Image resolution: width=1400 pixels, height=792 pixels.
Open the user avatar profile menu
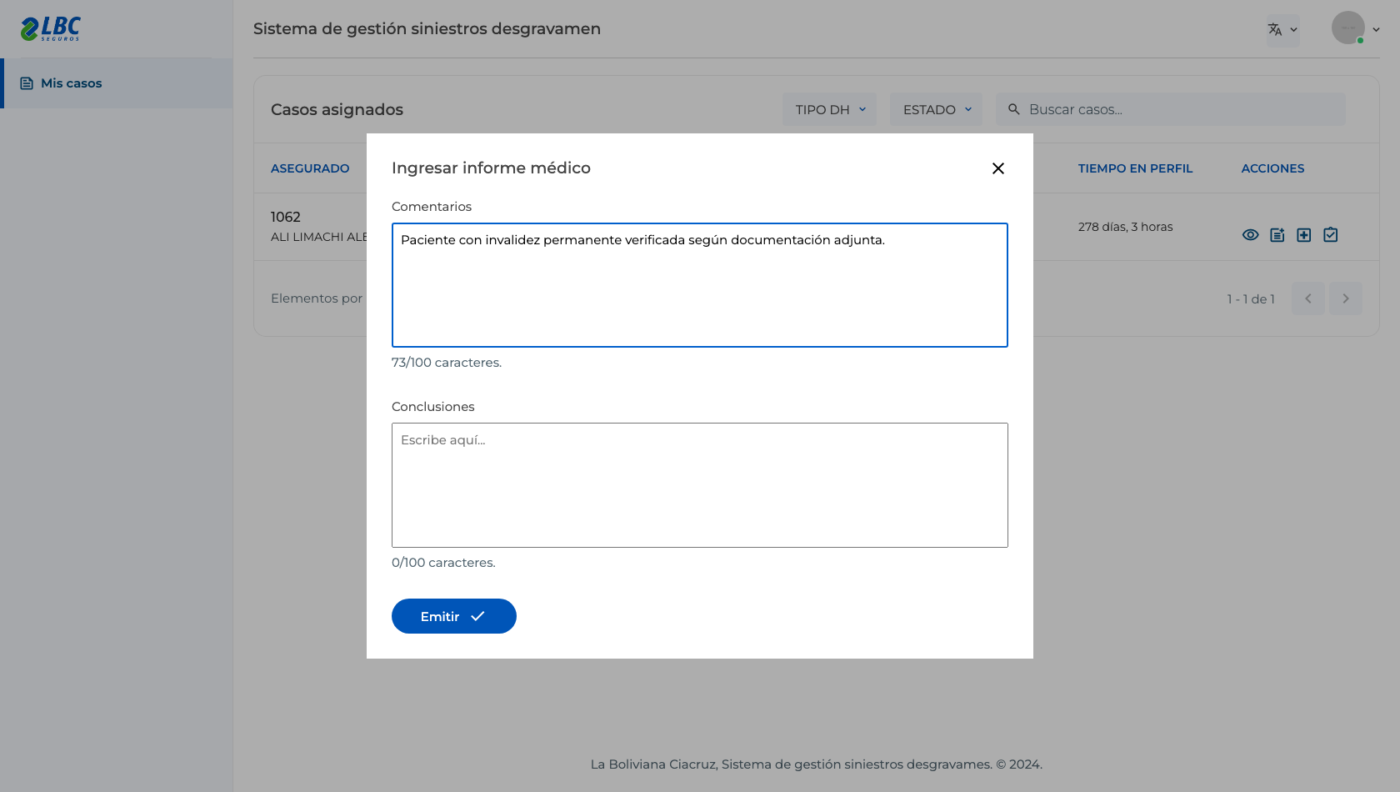coord(1356,28)
